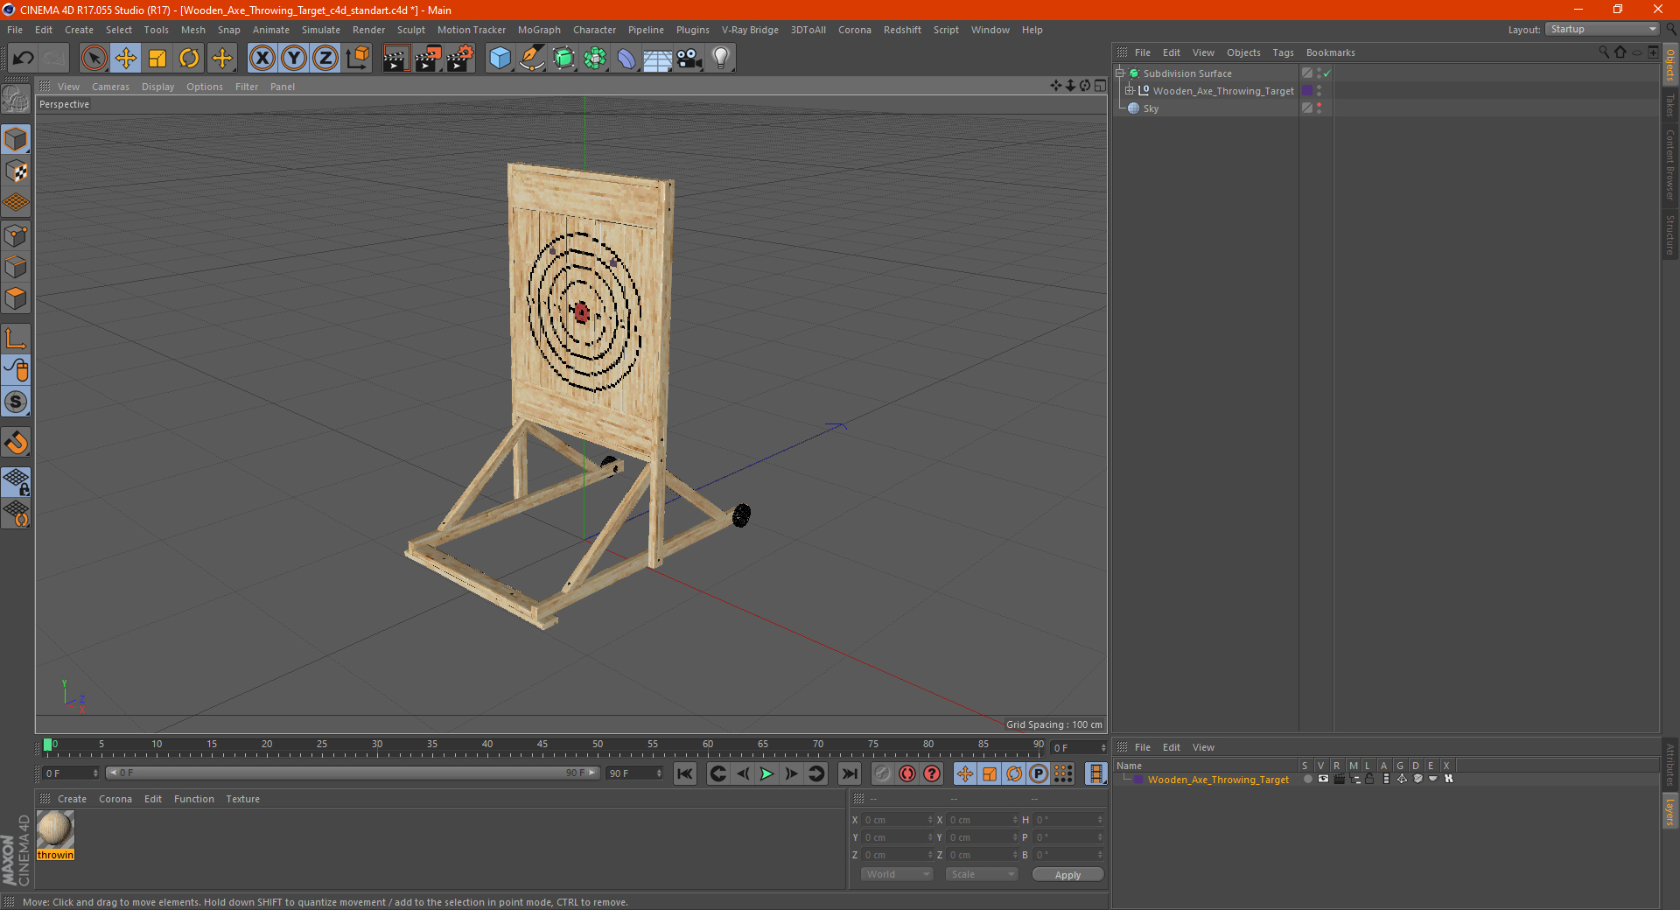1680x910 pixels.
Task: Open the World coordinate dropdown
Action: point(897,874)
